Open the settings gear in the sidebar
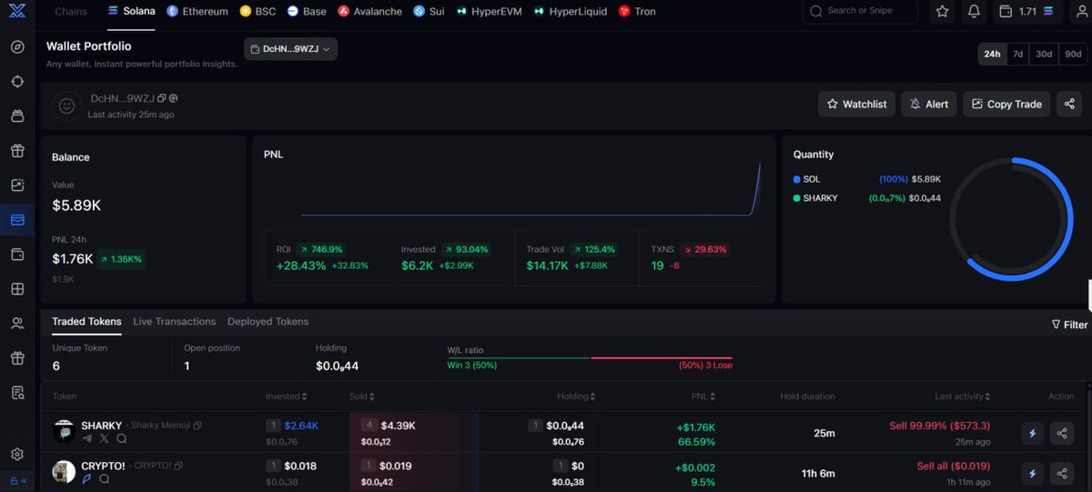The image size is (1092, 492). tap(17, 455)
